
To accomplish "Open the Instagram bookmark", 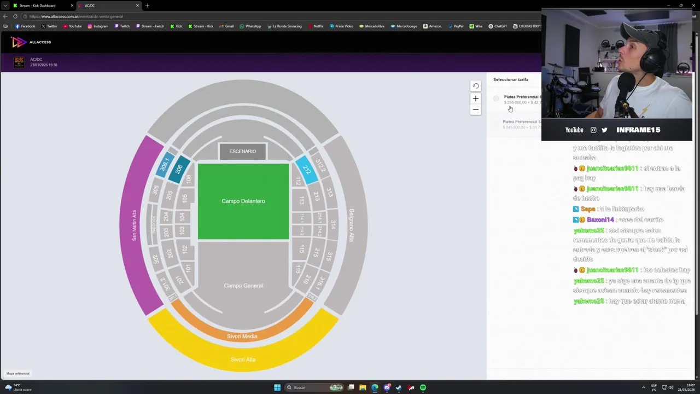I will pyautogui.click(x=98, y=26).
